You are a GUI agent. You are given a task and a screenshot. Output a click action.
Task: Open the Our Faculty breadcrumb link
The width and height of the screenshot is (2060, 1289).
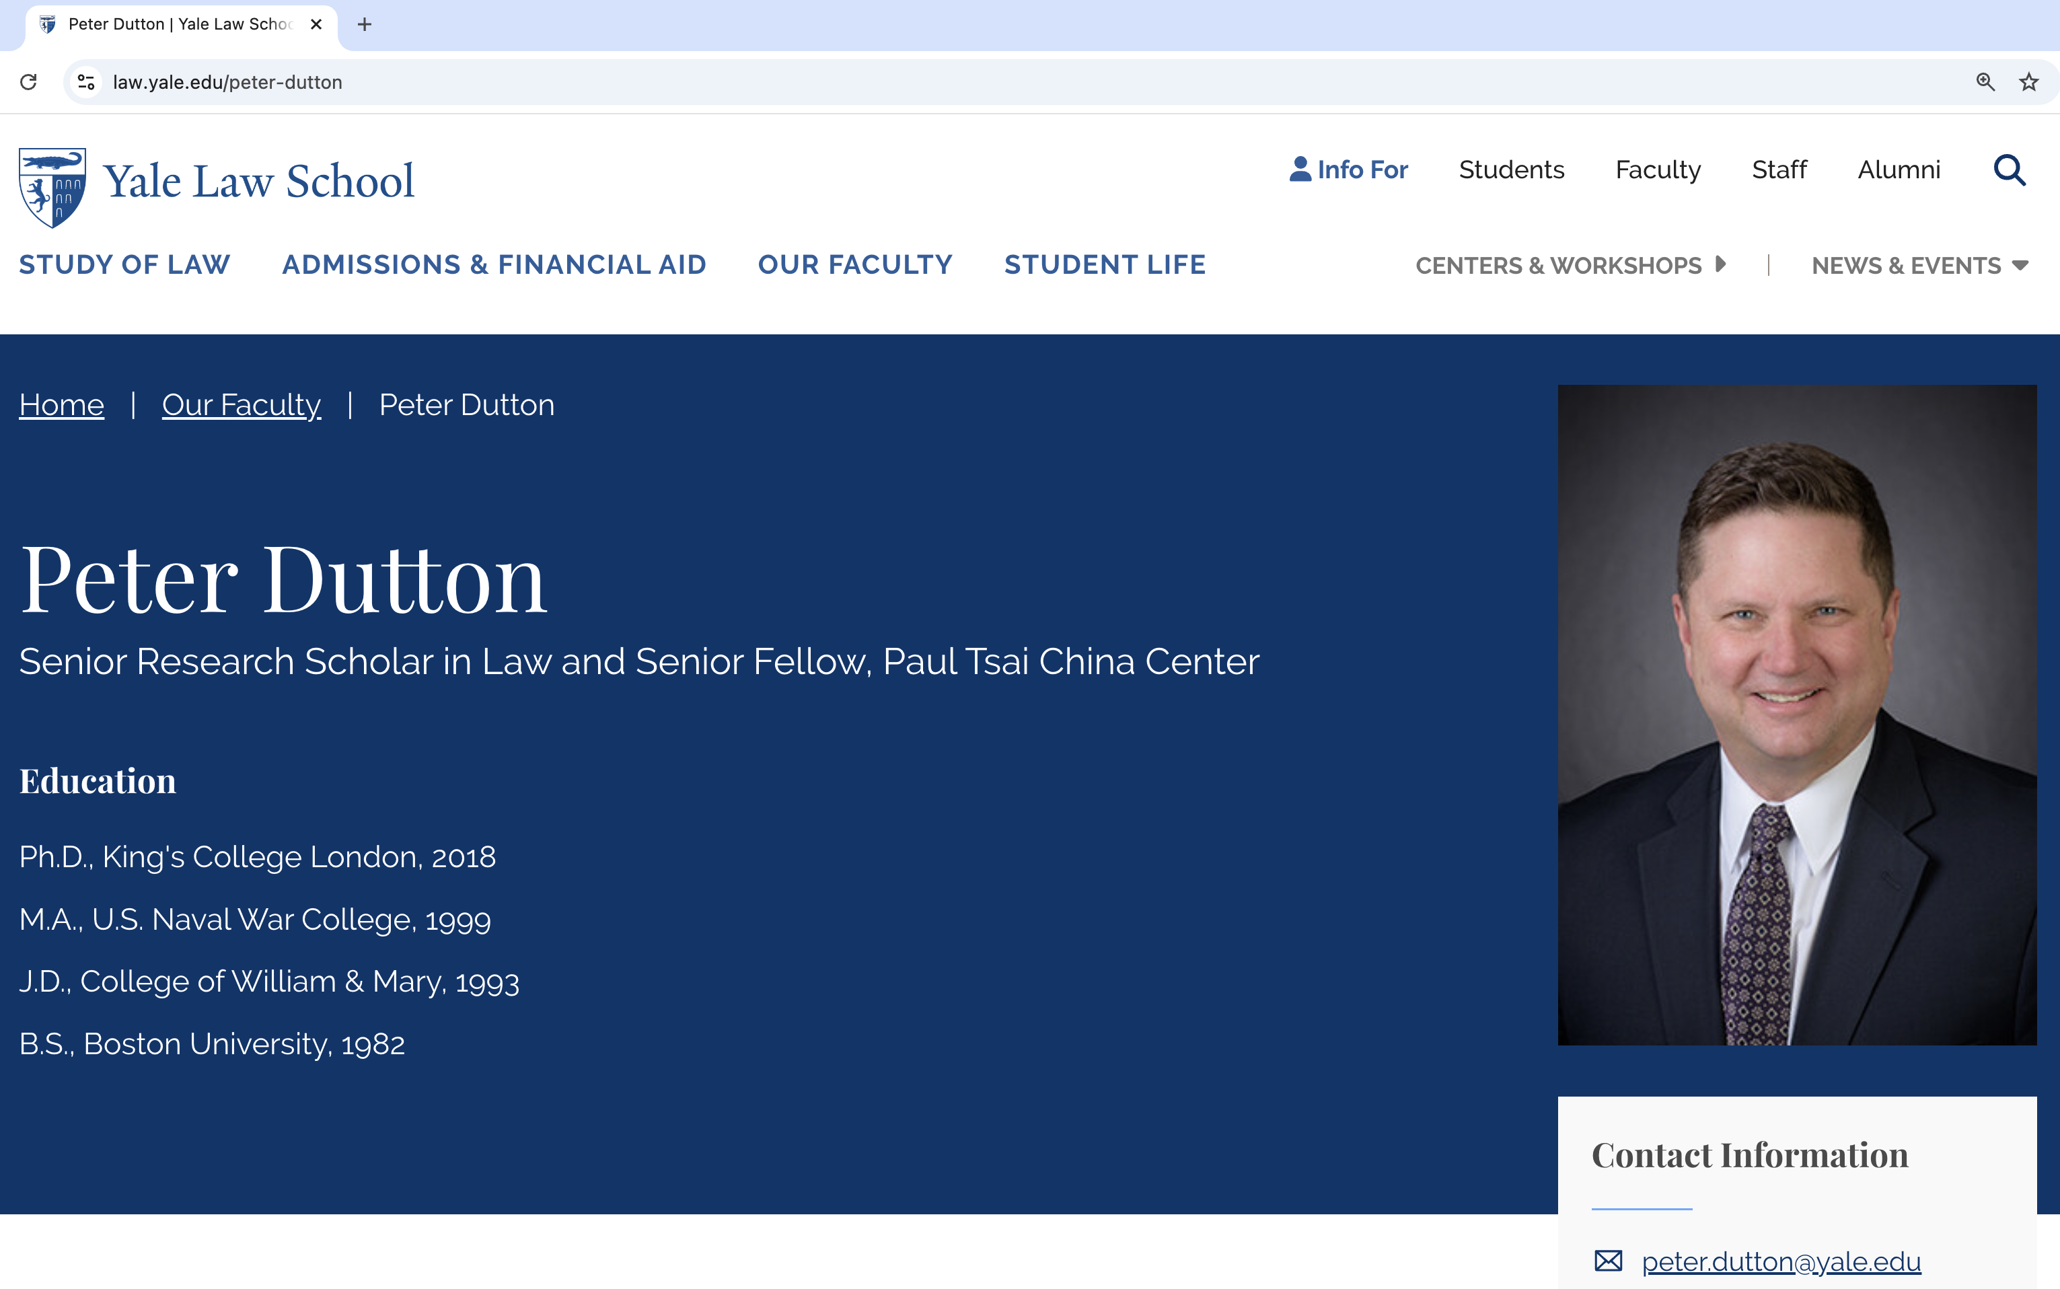point(242,404)
